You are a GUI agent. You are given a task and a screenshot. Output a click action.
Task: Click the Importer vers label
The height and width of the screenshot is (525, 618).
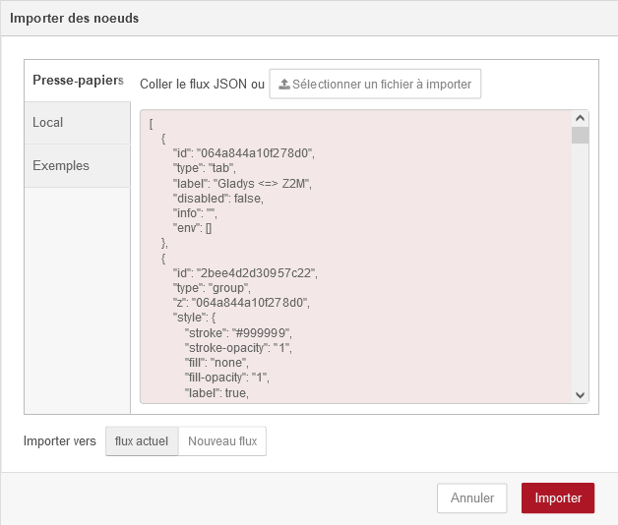coord(59,441)
